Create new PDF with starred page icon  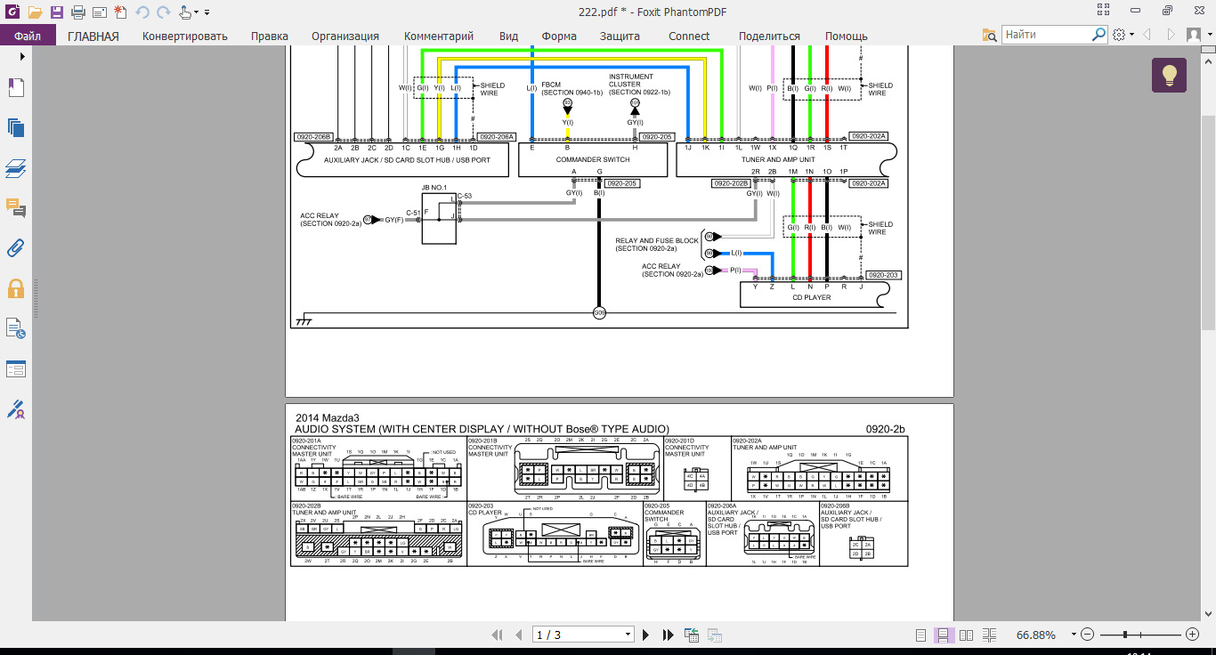tap(120, 12)
